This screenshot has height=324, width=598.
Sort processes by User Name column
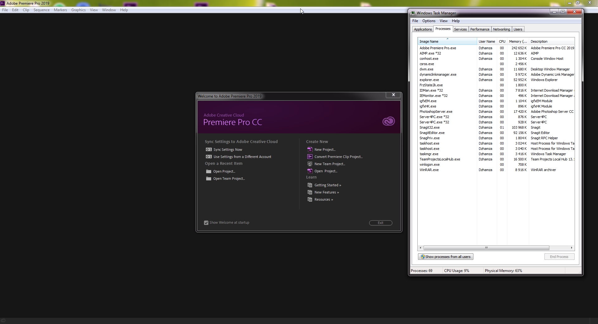[486, 41]
